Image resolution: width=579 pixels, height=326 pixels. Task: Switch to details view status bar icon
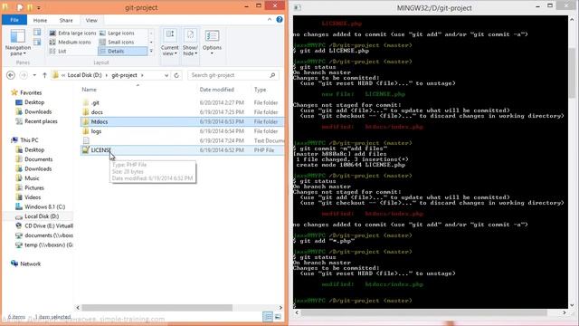point(268,317)
